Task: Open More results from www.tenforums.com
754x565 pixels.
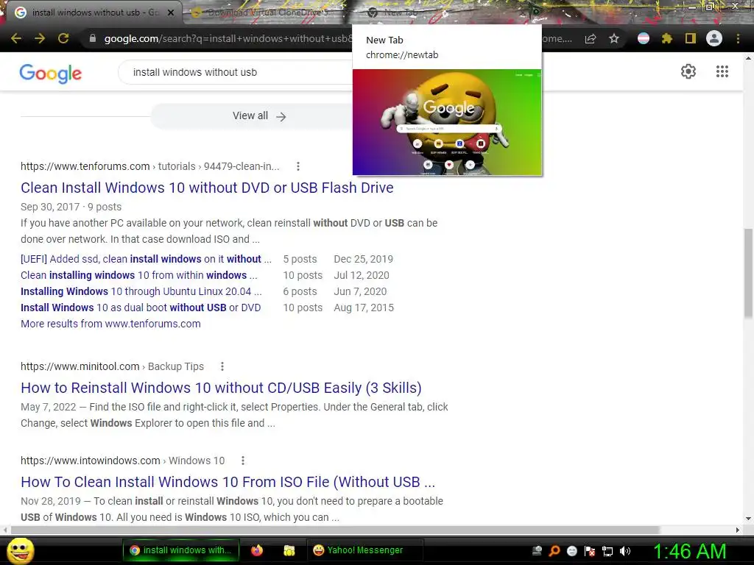Action: coord(110,324)
